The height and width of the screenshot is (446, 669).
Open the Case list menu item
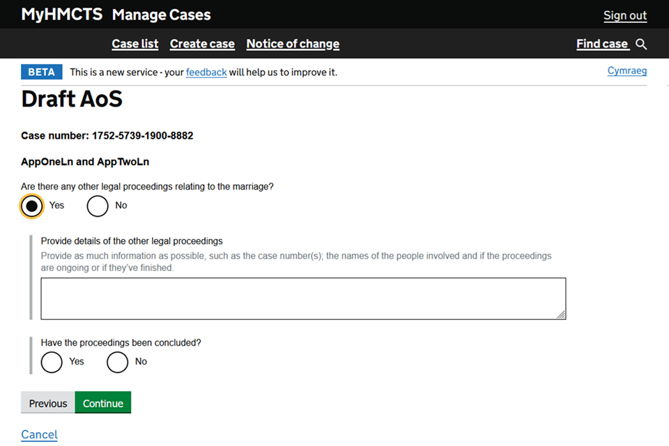[135, 44]
